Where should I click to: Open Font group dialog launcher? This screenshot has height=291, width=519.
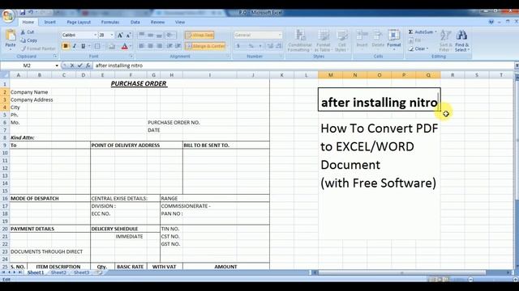(x=131, y=56)
